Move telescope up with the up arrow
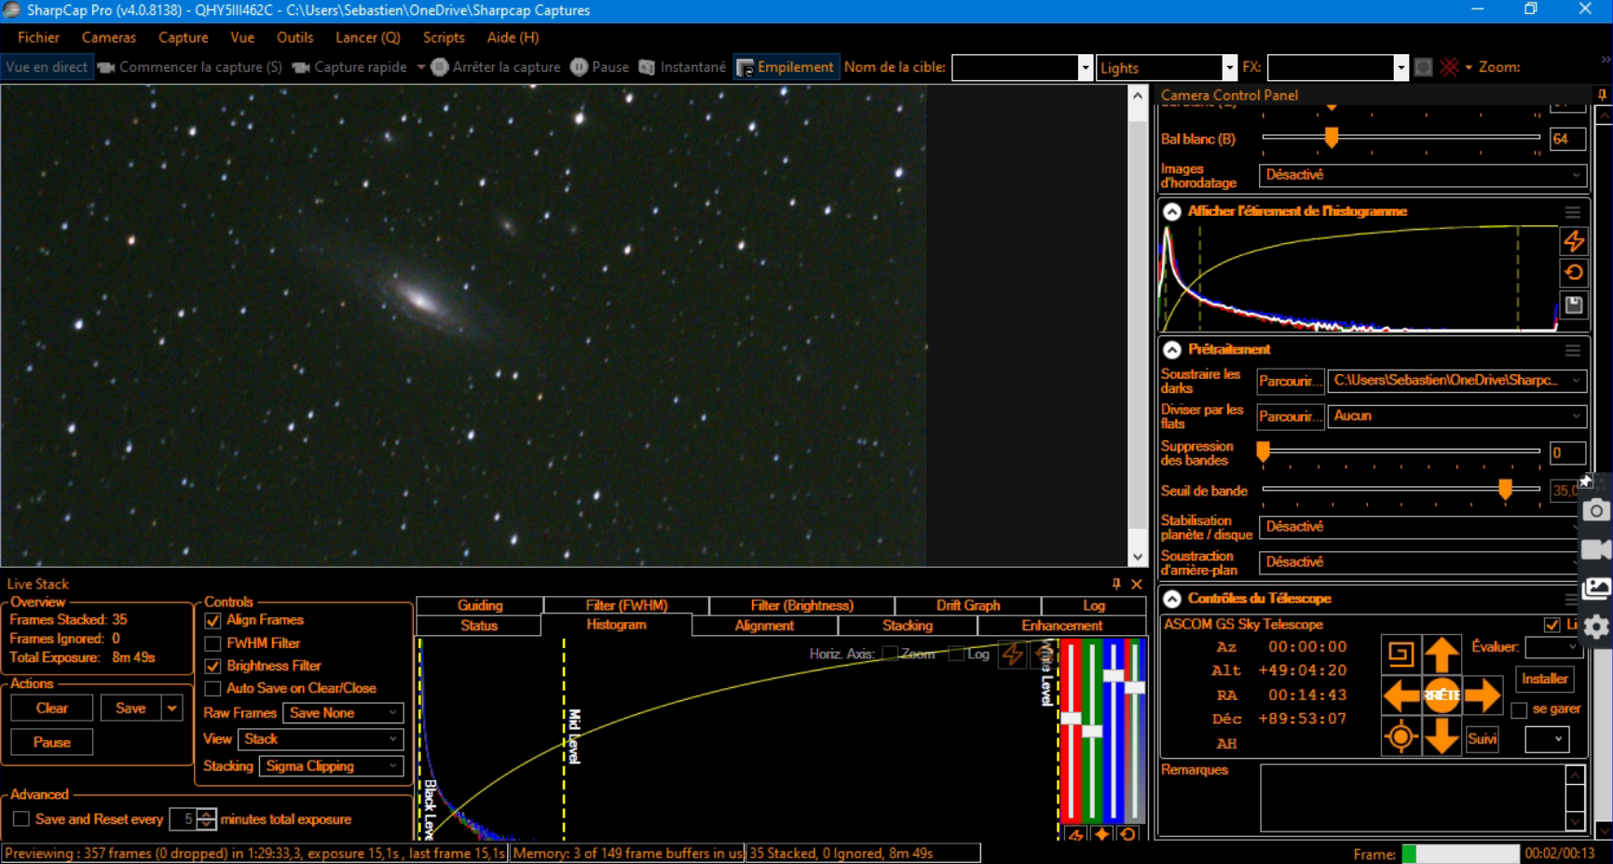The width and height of the screenshot is (1613, 864). coord(1442,654)
